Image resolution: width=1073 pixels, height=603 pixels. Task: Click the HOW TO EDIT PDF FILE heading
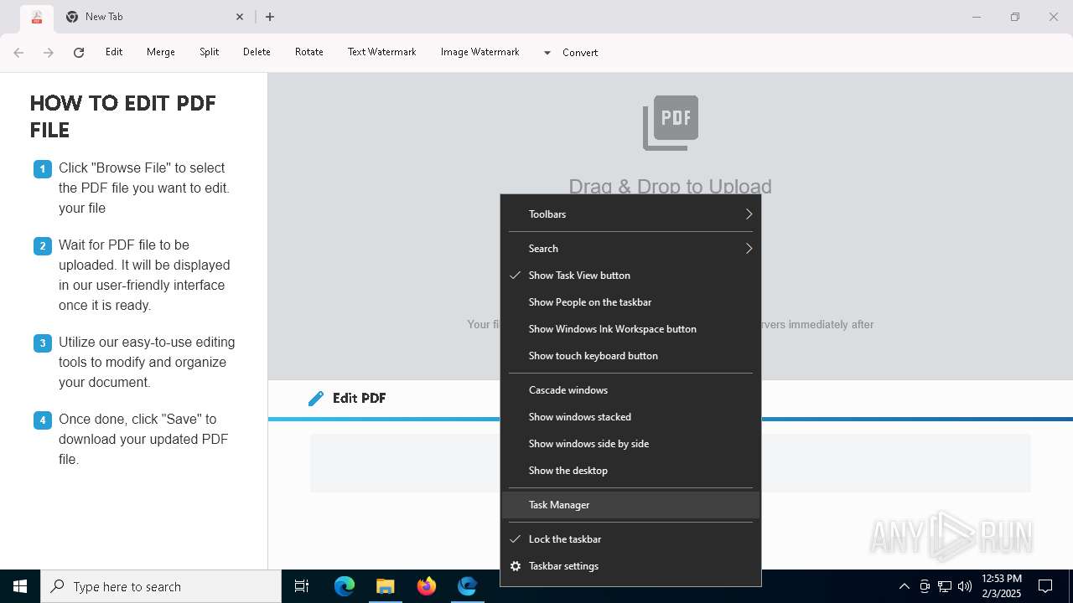(x=123, y=116)
